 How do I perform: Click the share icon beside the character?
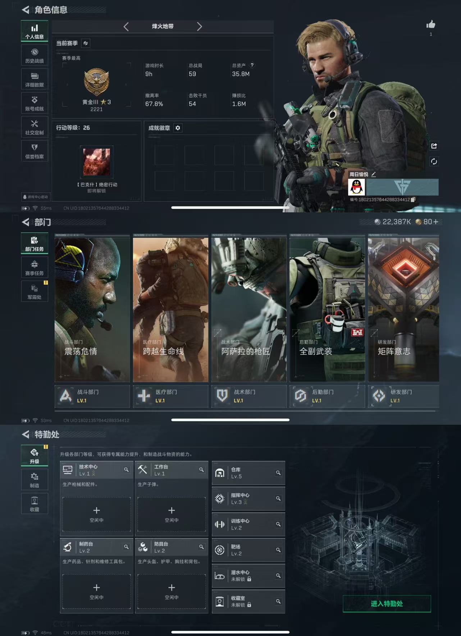click(x=434, y=146)
